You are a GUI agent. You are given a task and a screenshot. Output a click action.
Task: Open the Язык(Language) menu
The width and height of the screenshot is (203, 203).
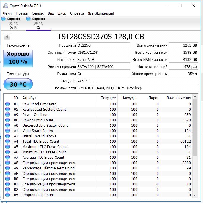point(101,13)
